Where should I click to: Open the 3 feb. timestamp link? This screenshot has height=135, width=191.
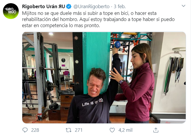(x=120, y=6)
